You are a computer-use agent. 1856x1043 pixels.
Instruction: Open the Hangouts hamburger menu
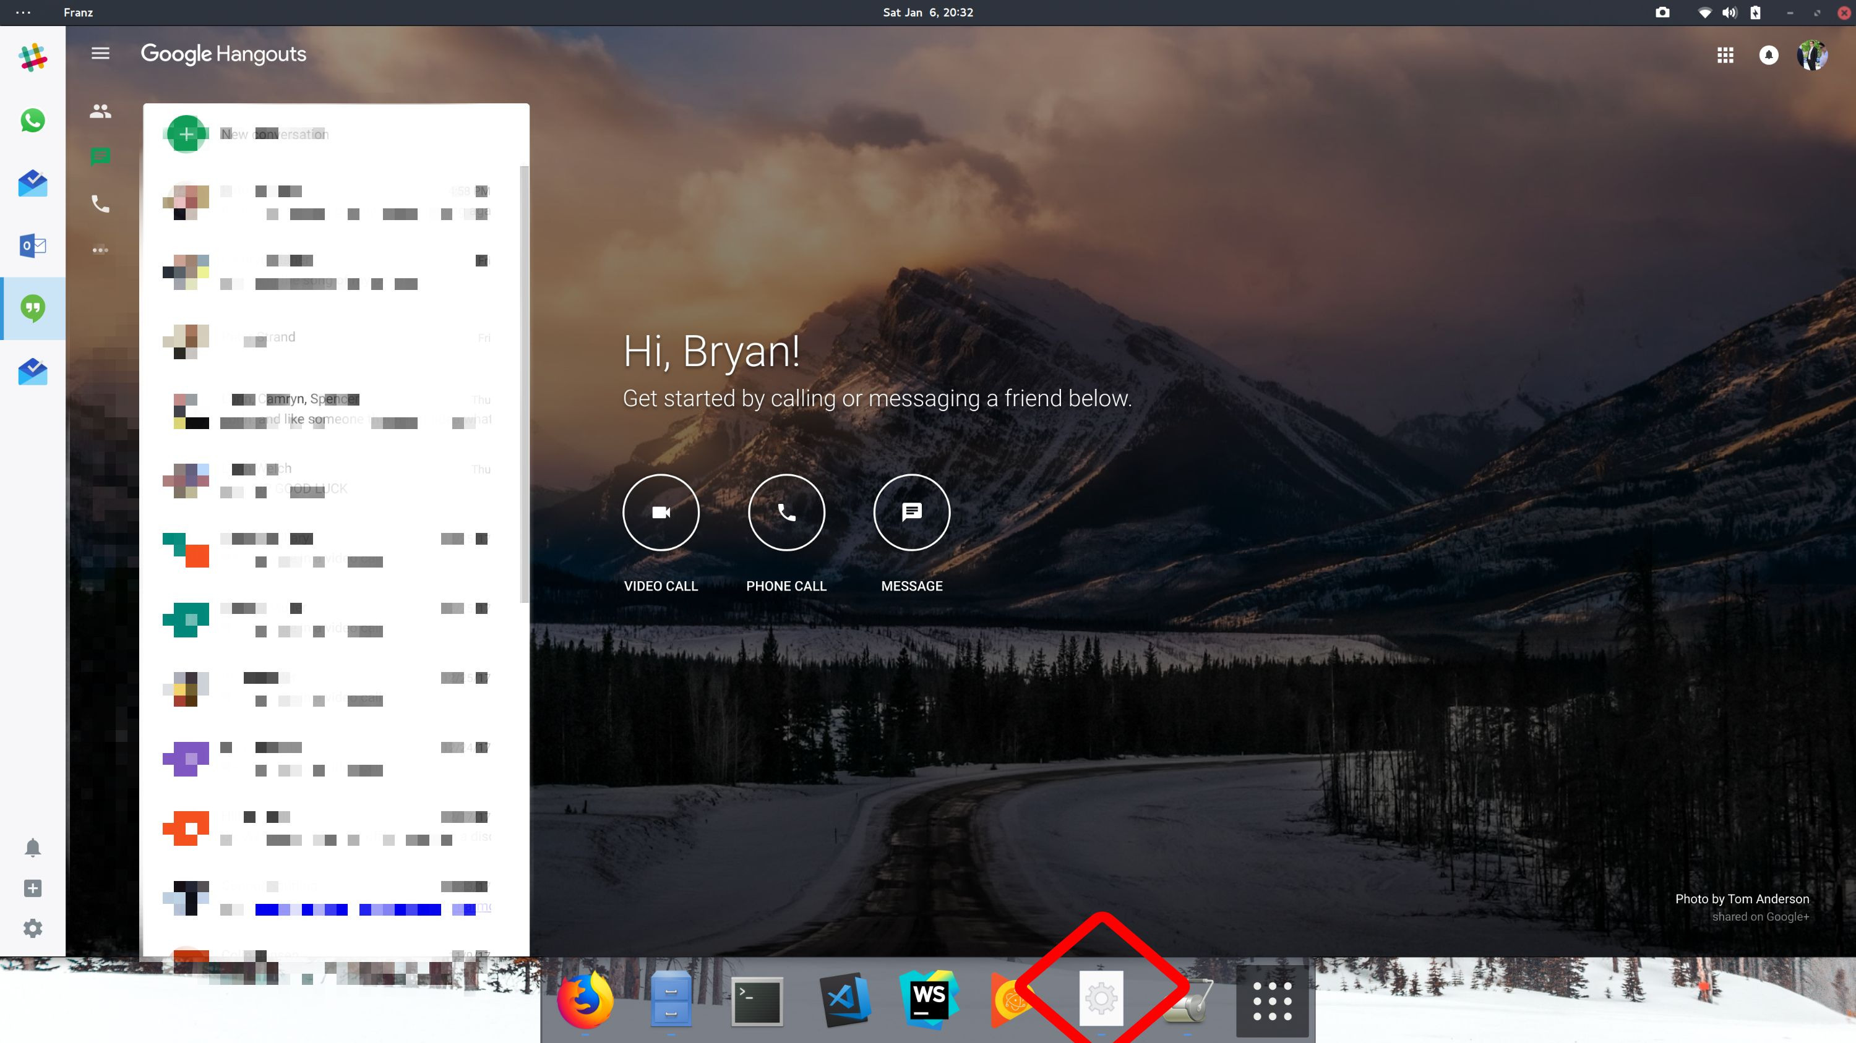pos(100,53)
